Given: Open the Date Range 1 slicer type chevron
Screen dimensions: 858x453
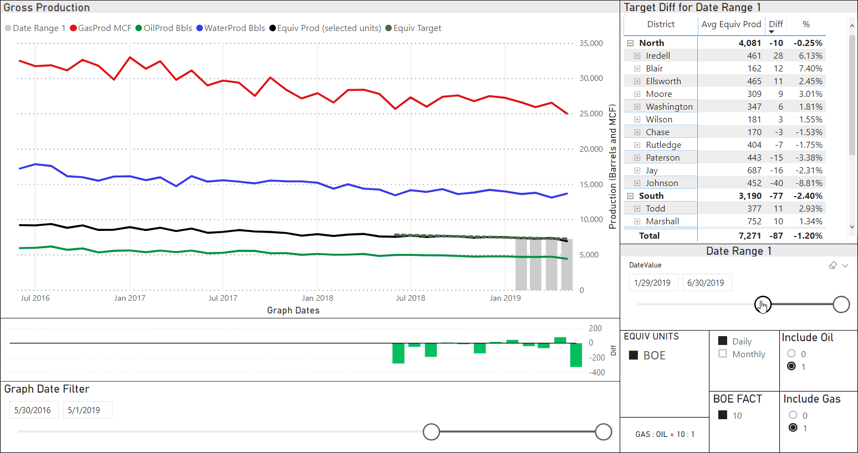Looking at the screenshot, I should [x=845, y=265].
